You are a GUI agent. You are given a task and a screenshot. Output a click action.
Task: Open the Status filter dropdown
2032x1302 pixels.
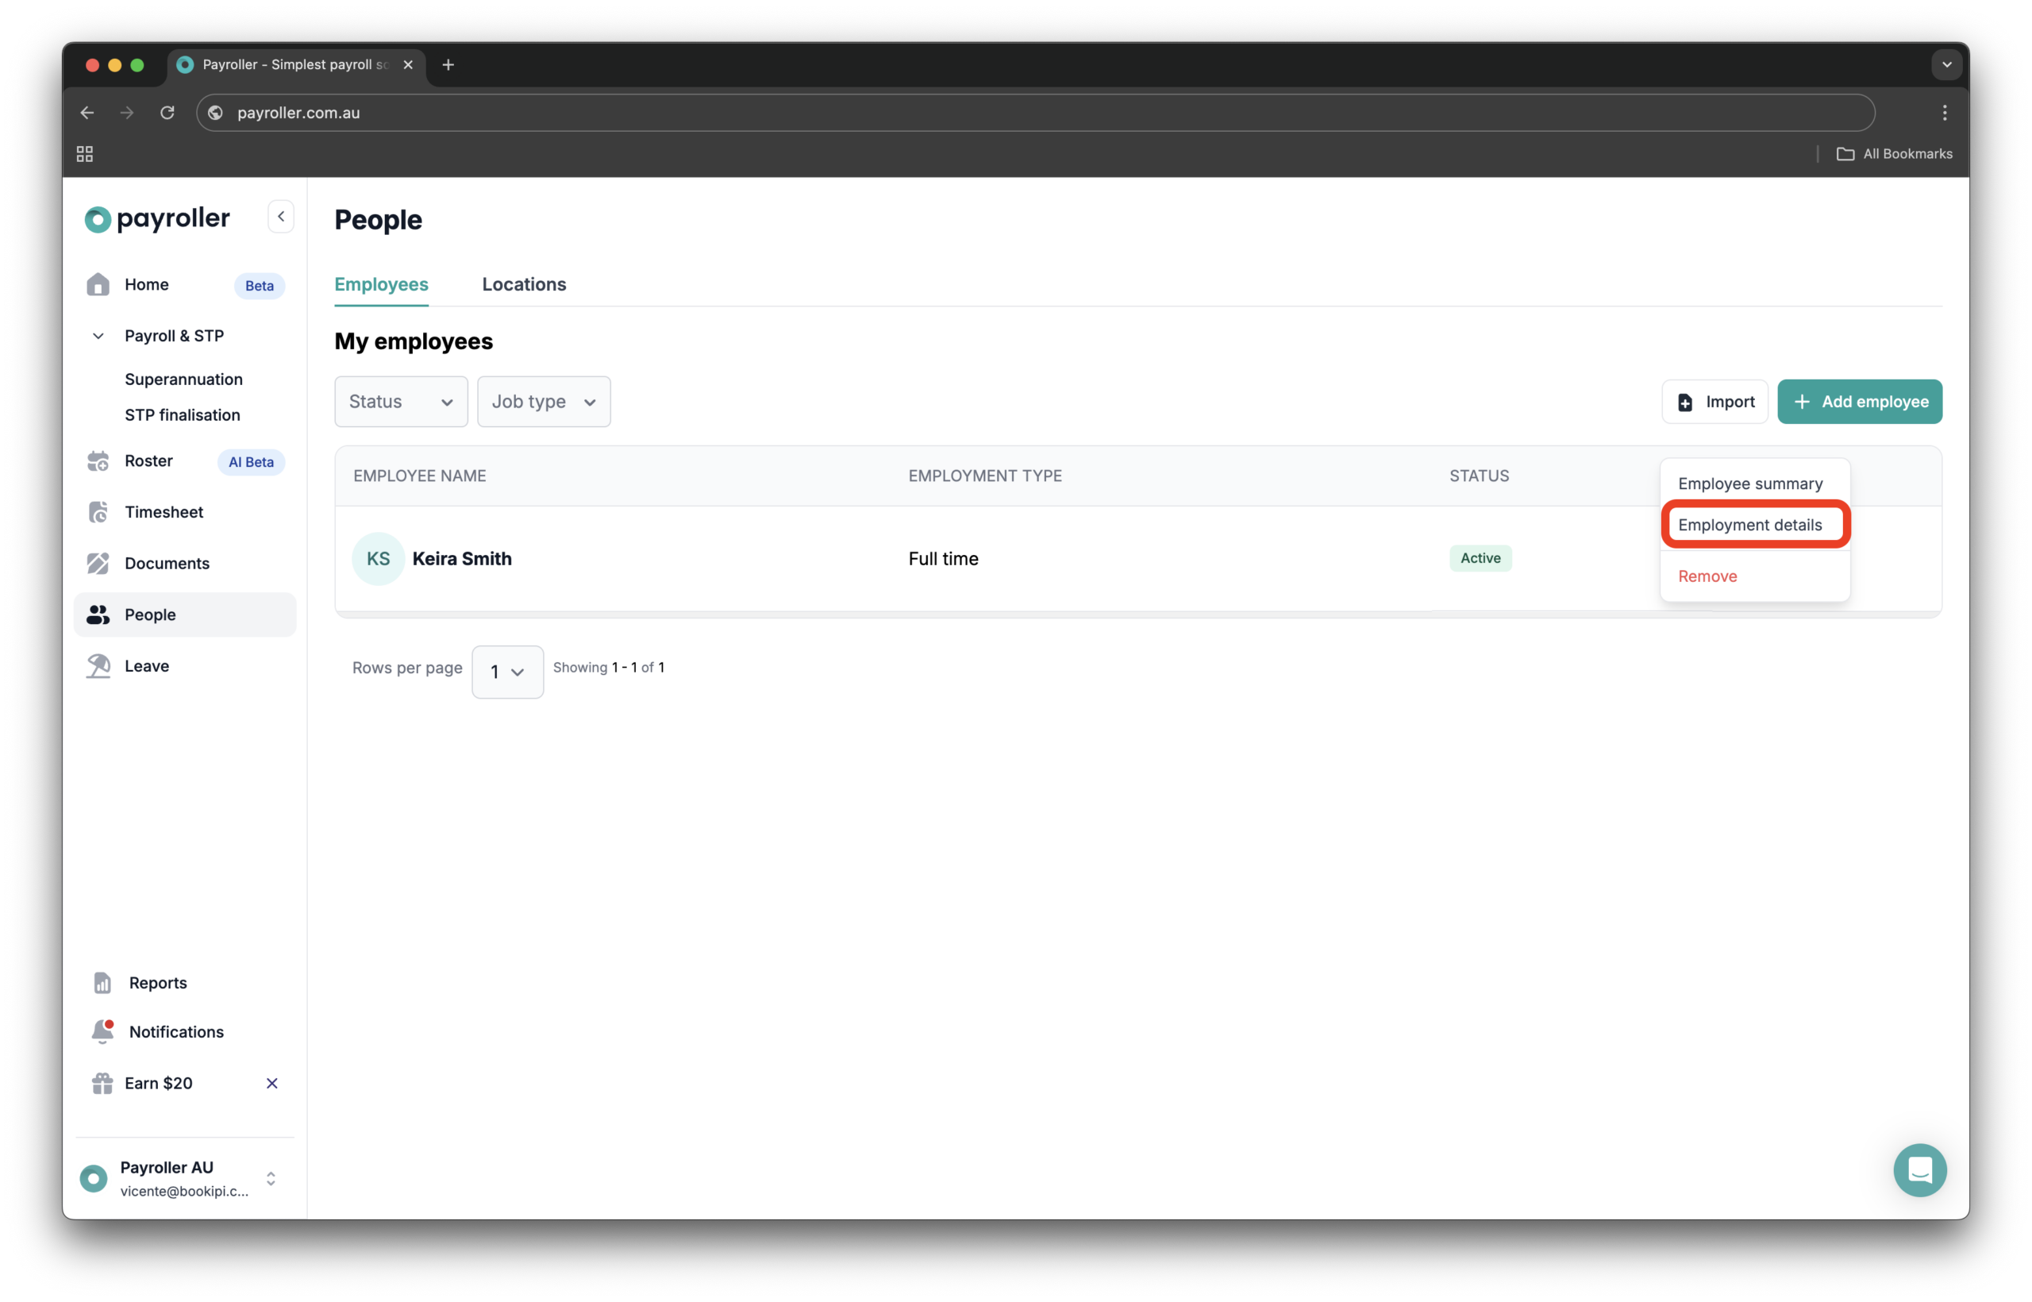click(400, 401)
